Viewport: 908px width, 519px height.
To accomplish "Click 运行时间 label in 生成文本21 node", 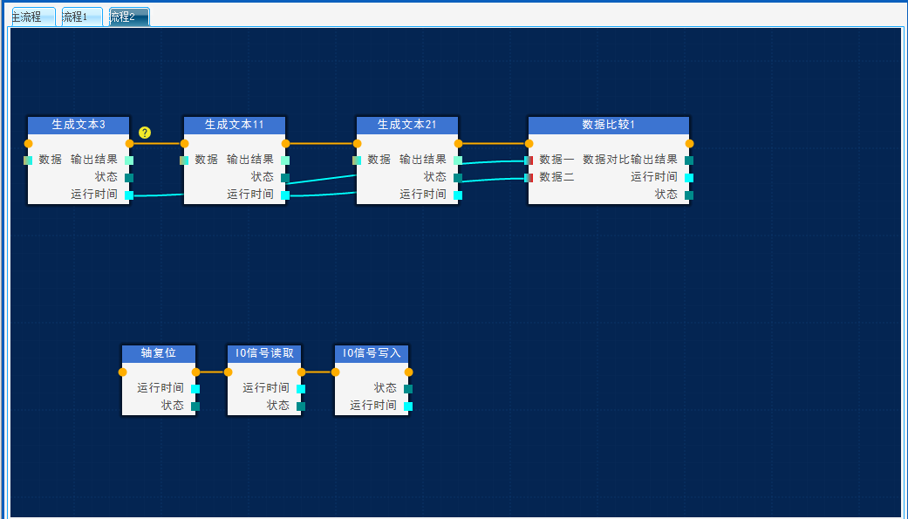I will pyautogui.click(x=423, y=194).
